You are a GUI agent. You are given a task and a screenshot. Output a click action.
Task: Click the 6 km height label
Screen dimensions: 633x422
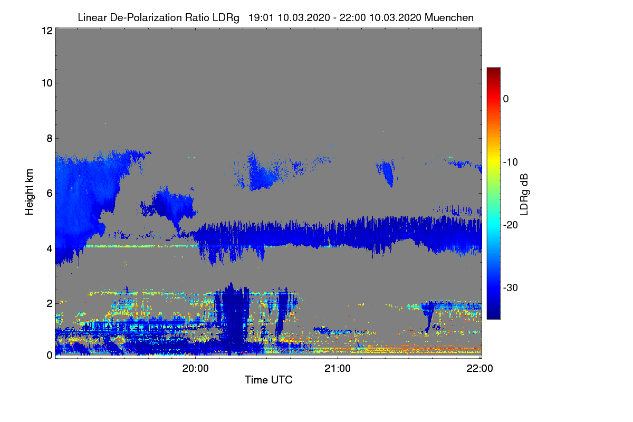coord(49,193)
